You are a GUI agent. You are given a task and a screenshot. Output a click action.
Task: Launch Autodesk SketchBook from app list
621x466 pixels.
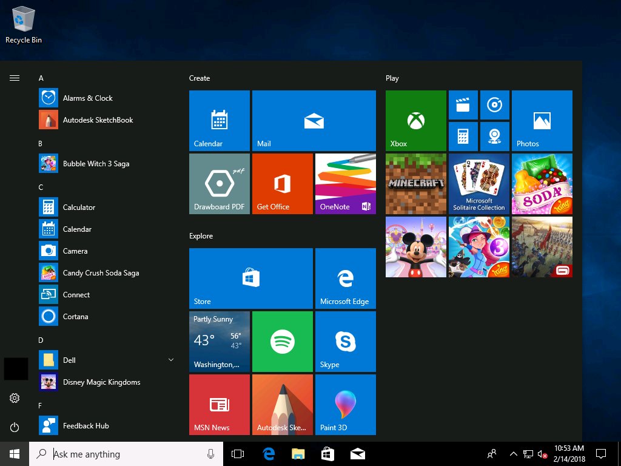pyautogui.click(x=106, y=120)
